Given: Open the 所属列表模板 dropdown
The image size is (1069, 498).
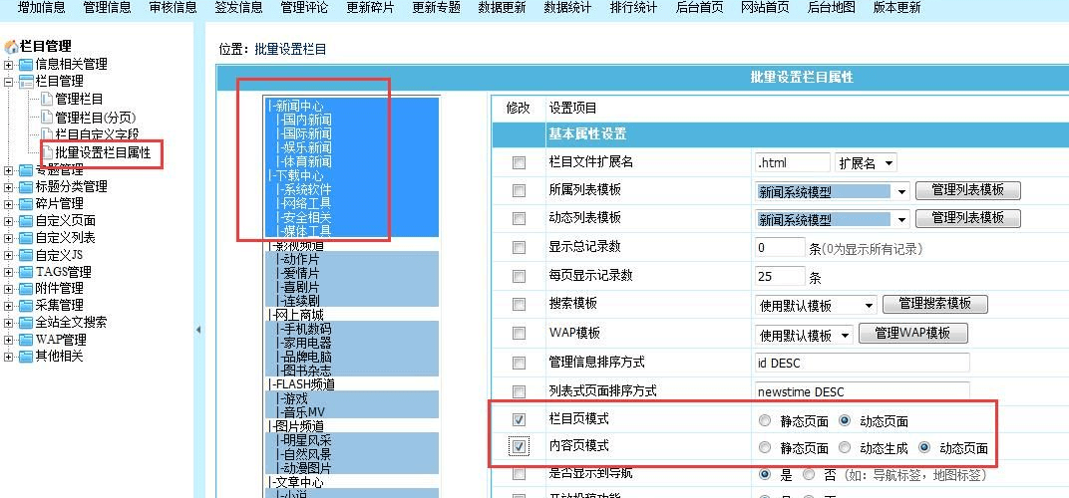Looking at the screenshot, I should (833, 192).
